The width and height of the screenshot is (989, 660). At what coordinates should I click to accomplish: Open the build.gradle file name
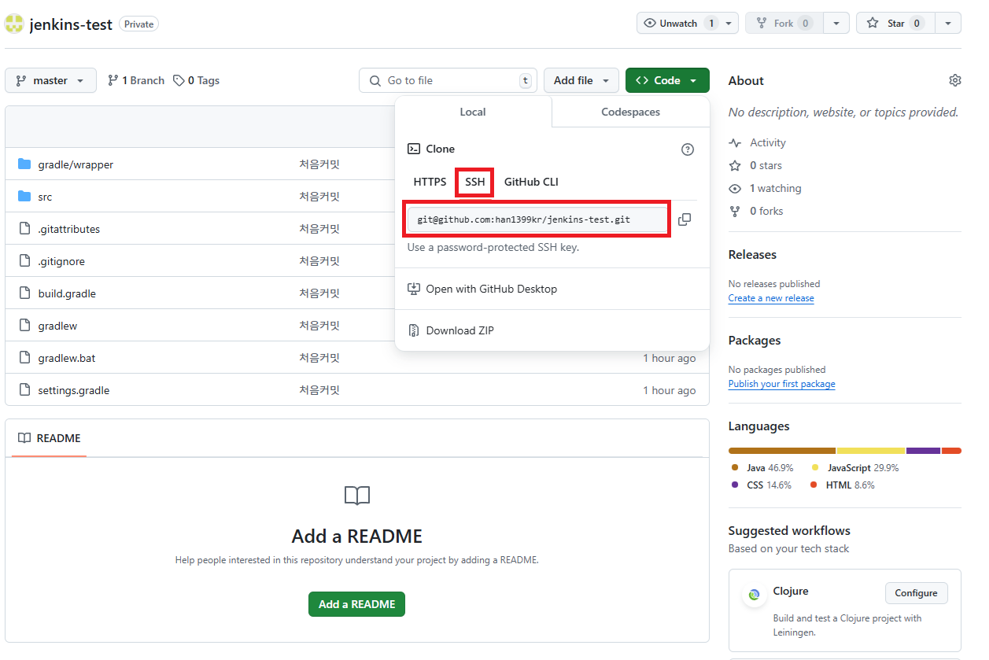point(67,293)
